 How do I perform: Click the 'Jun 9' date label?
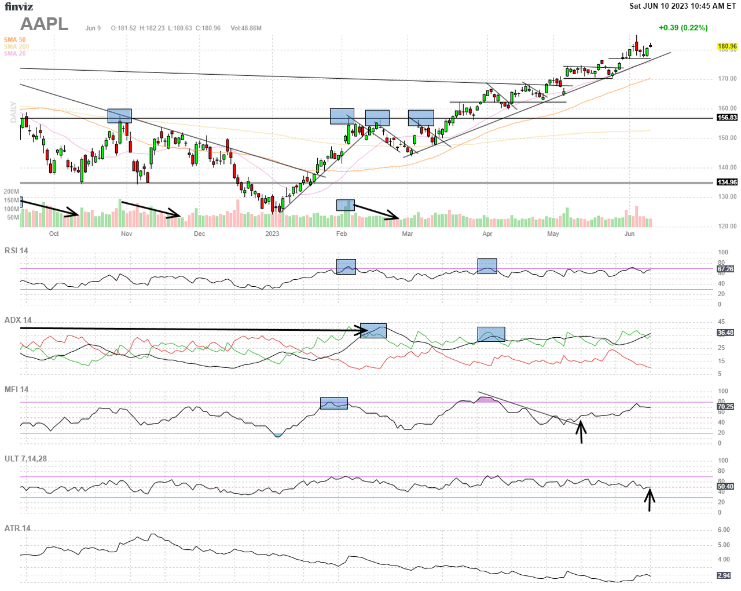pyautogui.click(x=93, y=28)
